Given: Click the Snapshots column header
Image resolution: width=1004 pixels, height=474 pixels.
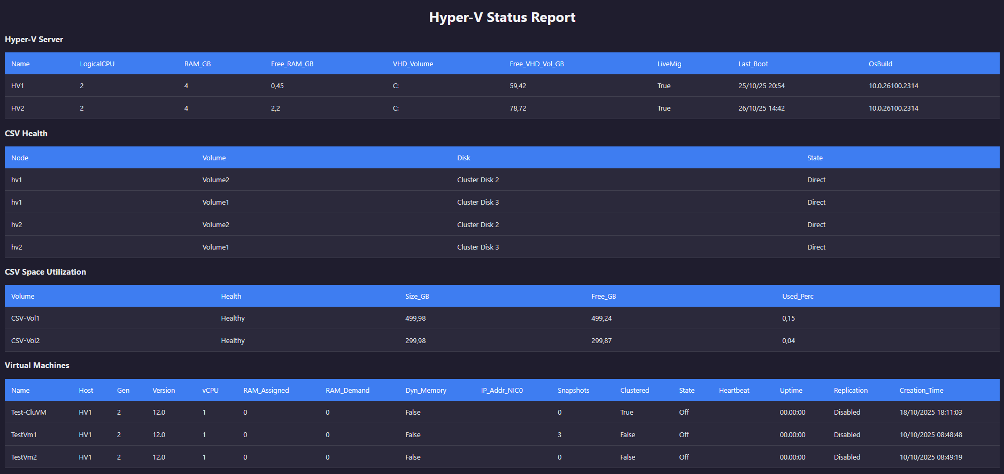Looking at the screenshot, I should [573, 391].
